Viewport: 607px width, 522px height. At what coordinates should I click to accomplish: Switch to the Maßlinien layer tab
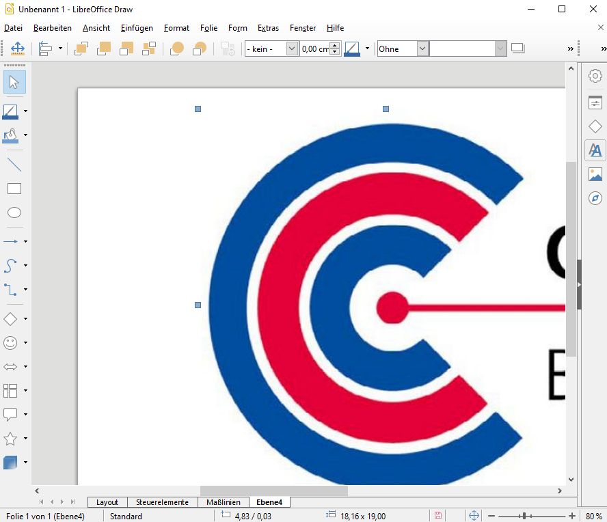224,502
